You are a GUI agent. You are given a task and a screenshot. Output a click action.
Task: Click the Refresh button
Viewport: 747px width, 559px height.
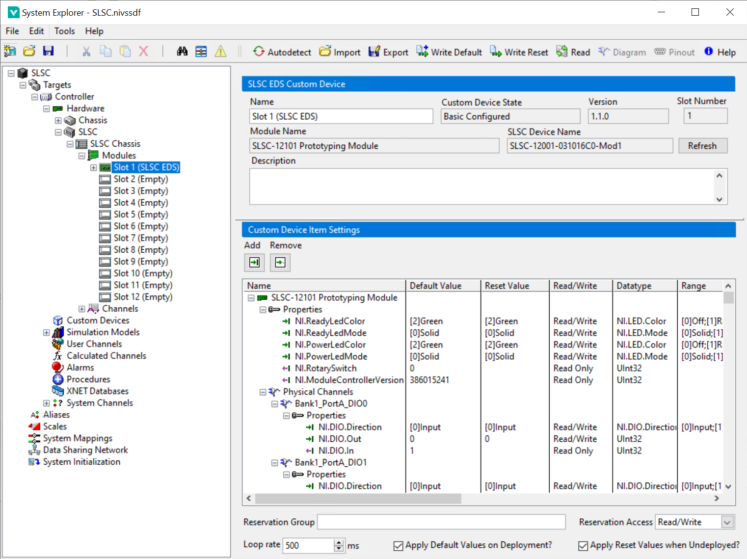coord(702,146)
